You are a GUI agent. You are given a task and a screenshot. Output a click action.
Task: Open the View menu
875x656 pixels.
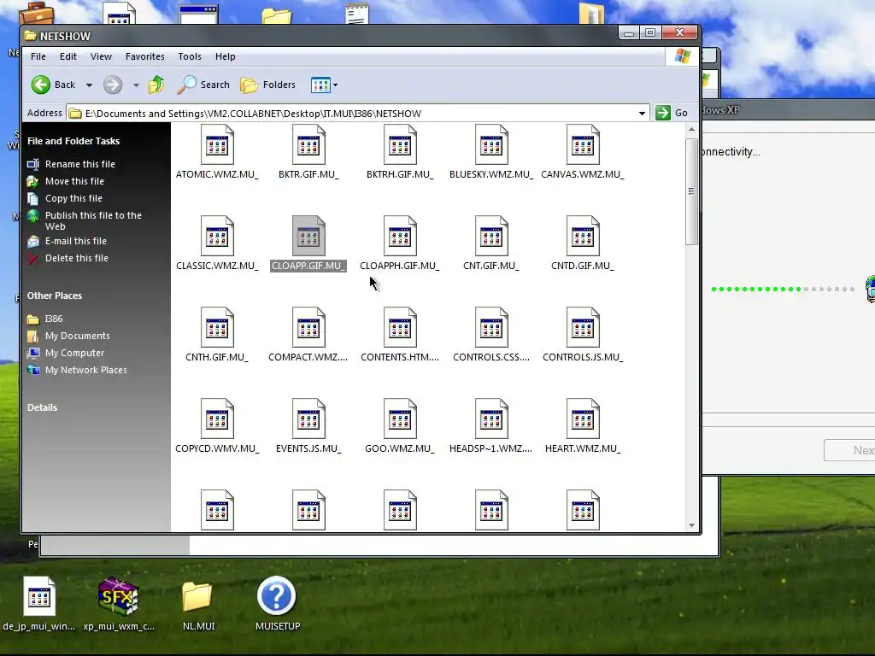[x=101, y=56]
